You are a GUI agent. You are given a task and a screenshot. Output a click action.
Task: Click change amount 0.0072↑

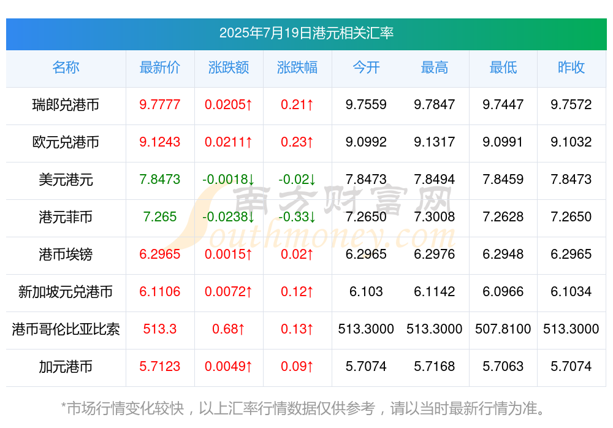click(228, 291)
